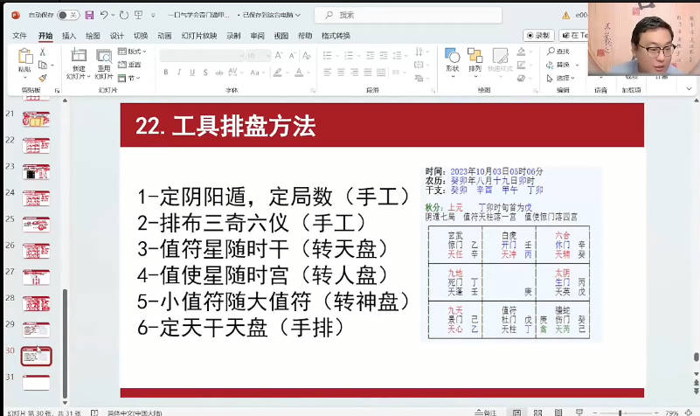This screenshot has height=416, width=700.
Task: Expand the Section (节) dropdown
Action: click(x=133, y=78)
